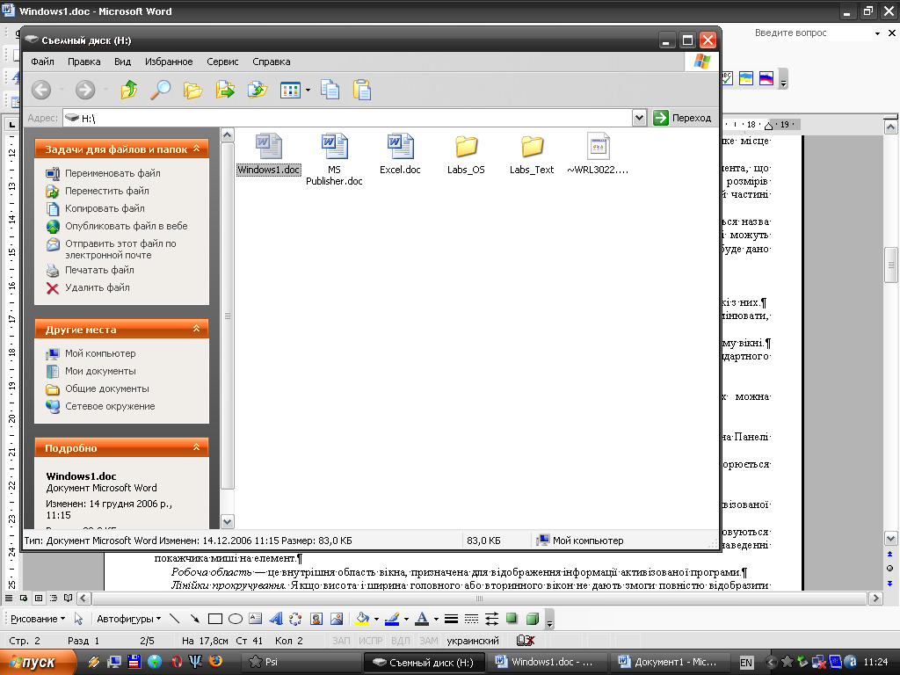Collapse the 'Другие места' panel
Image resolution: width=900 pixels, height=675 pixels.
click(x=196, y=329)
